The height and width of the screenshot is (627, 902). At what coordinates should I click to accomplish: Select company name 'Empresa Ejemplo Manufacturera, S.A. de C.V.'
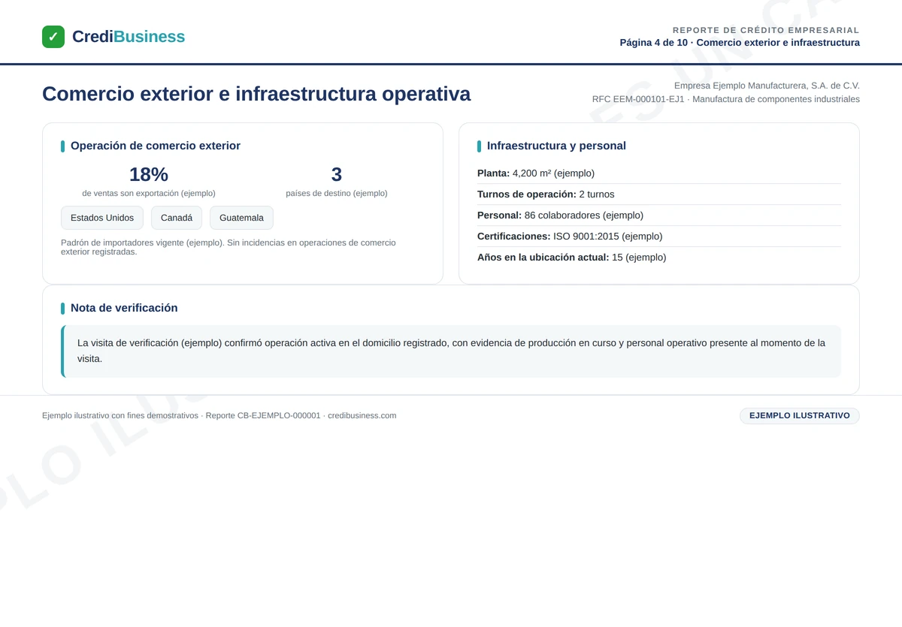click(767, 86)
